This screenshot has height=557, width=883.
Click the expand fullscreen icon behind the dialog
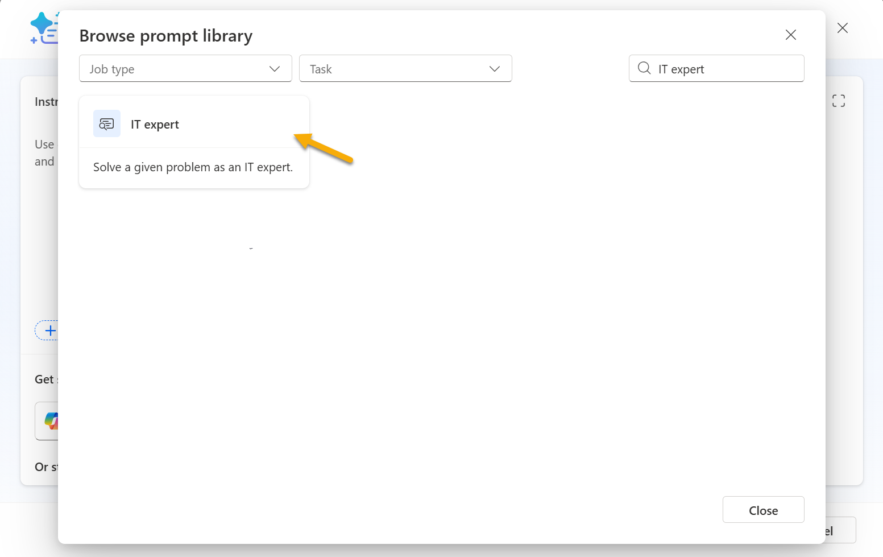[x=839, y=101]
